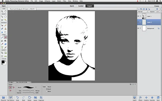This screenshot has width=162, height=101.
Task: Select the Custom Shape tool
Action: (x=5, y=44)
